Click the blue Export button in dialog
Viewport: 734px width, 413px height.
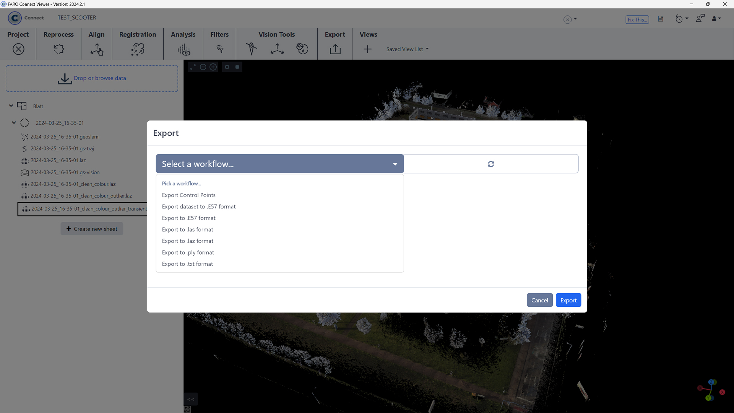[568, 300]
